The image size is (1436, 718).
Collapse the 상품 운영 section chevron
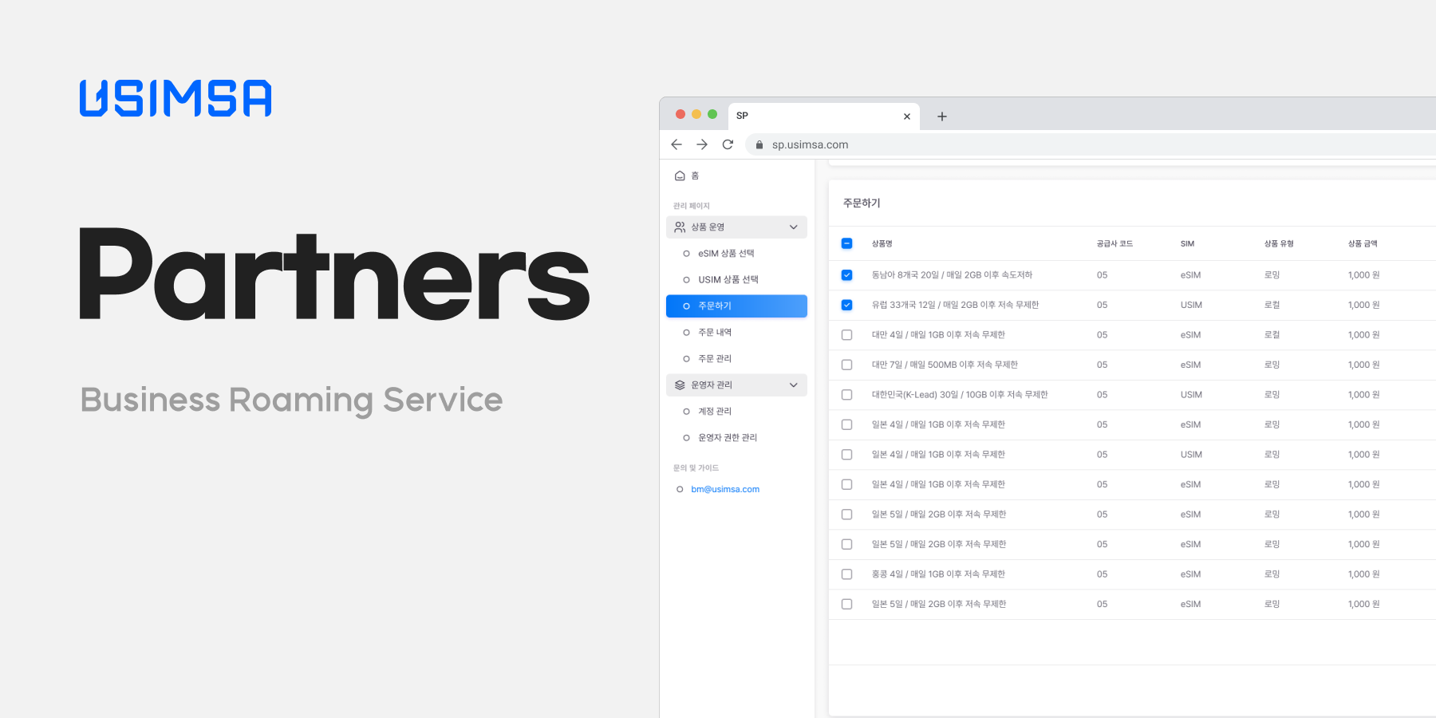794,227
